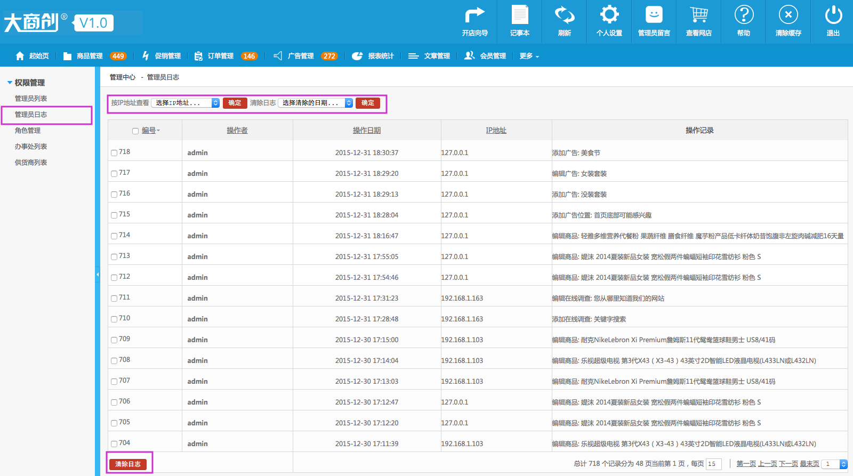Select 管理员日志 in the sidebar

(31, 115)
